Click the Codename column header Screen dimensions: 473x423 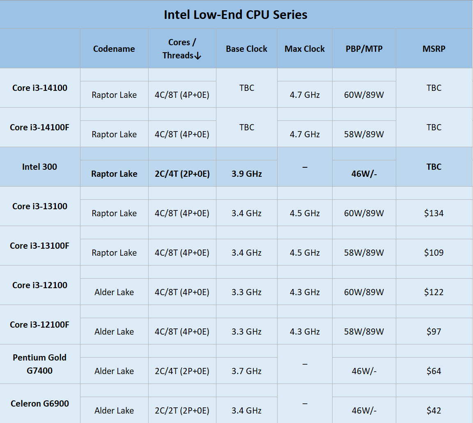[114, 49]
